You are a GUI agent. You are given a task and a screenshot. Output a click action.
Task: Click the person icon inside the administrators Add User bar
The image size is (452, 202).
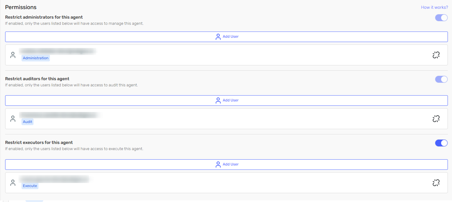[x=218, y=37]
